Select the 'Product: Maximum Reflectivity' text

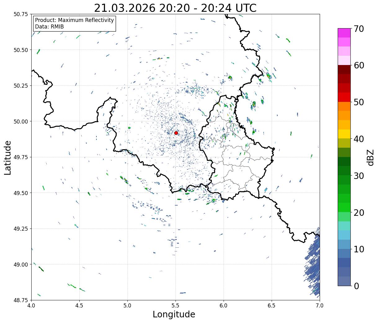tap(74, 20)
